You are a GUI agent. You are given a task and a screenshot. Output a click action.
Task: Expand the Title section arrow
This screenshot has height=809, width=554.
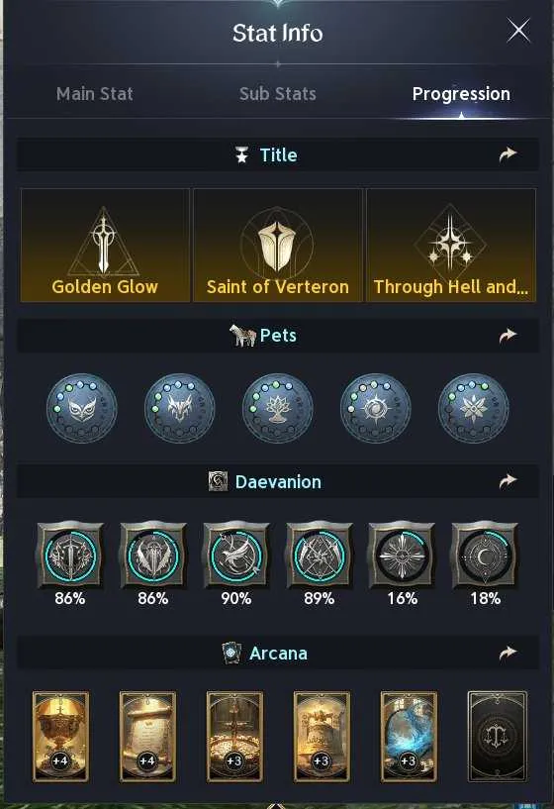(508, 154)
